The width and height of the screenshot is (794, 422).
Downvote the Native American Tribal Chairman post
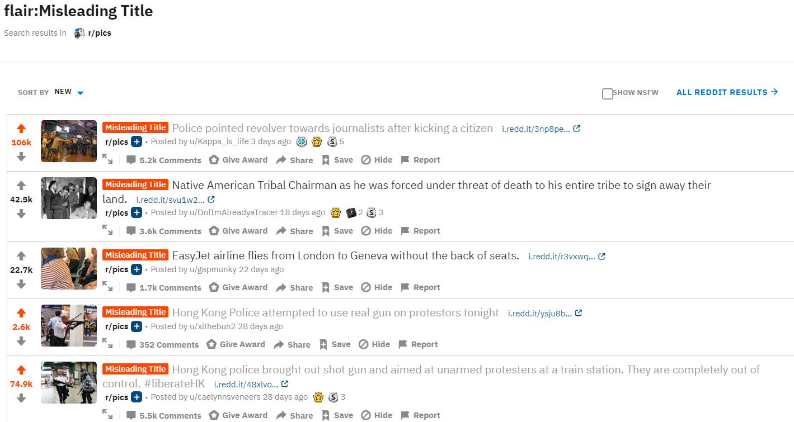pos(21,214)
